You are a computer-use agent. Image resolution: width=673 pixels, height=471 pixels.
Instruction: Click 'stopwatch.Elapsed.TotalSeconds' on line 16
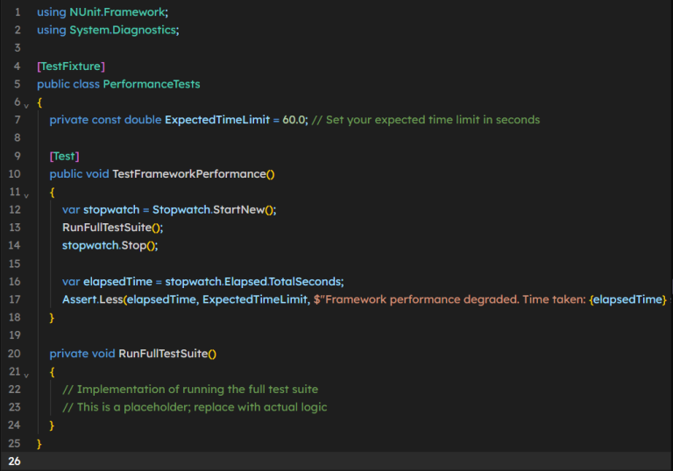(x=253, y=281)
